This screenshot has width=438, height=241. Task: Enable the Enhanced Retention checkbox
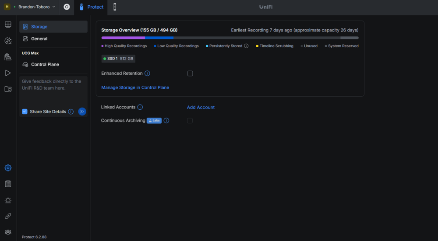190,73
